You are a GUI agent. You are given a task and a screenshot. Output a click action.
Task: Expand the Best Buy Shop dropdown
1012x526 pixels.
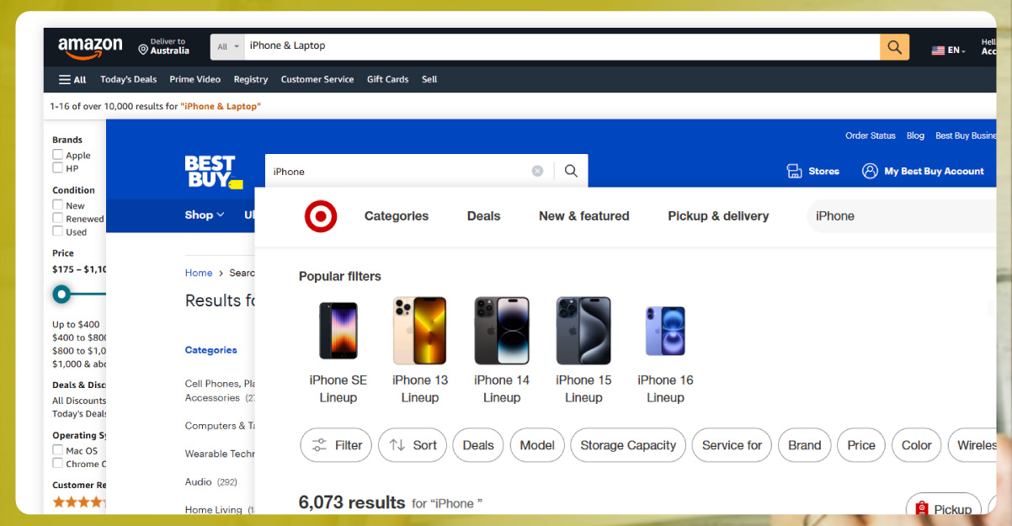pyautogui.click(x=203, y=215)
